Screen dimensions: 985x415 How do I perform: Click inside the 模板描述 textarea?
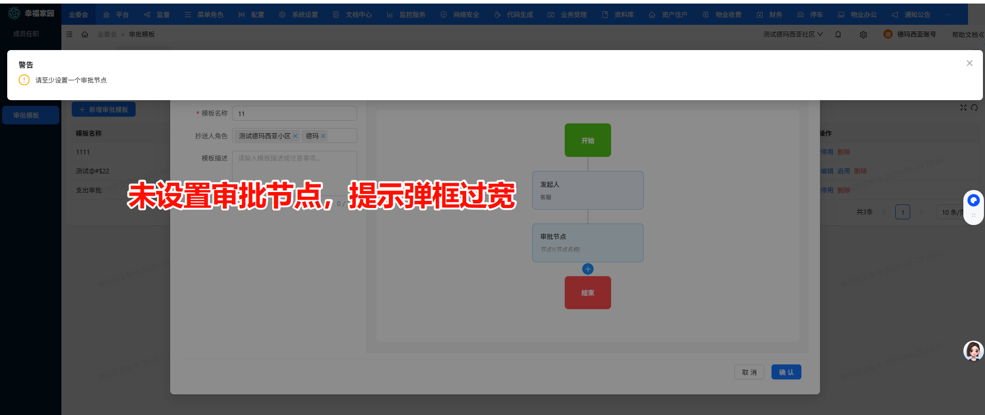tap(294, 173)
